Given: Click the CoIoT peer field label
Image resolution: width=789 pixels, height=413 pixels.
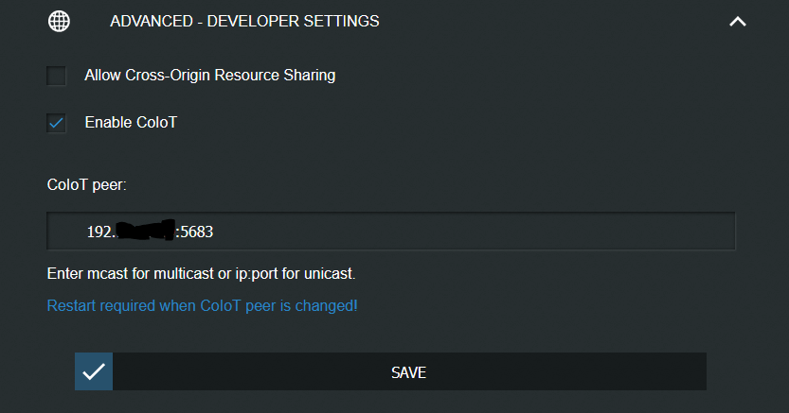Looking at the screenshot, I should (86, 184).
